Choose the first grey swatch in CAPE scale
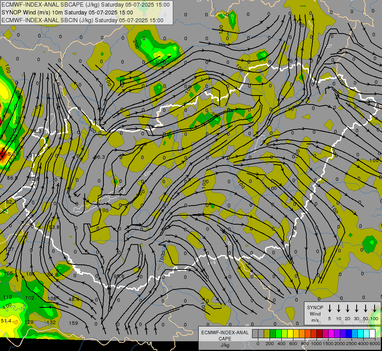Viewport: 382px width, 351px height. (255, 333)
